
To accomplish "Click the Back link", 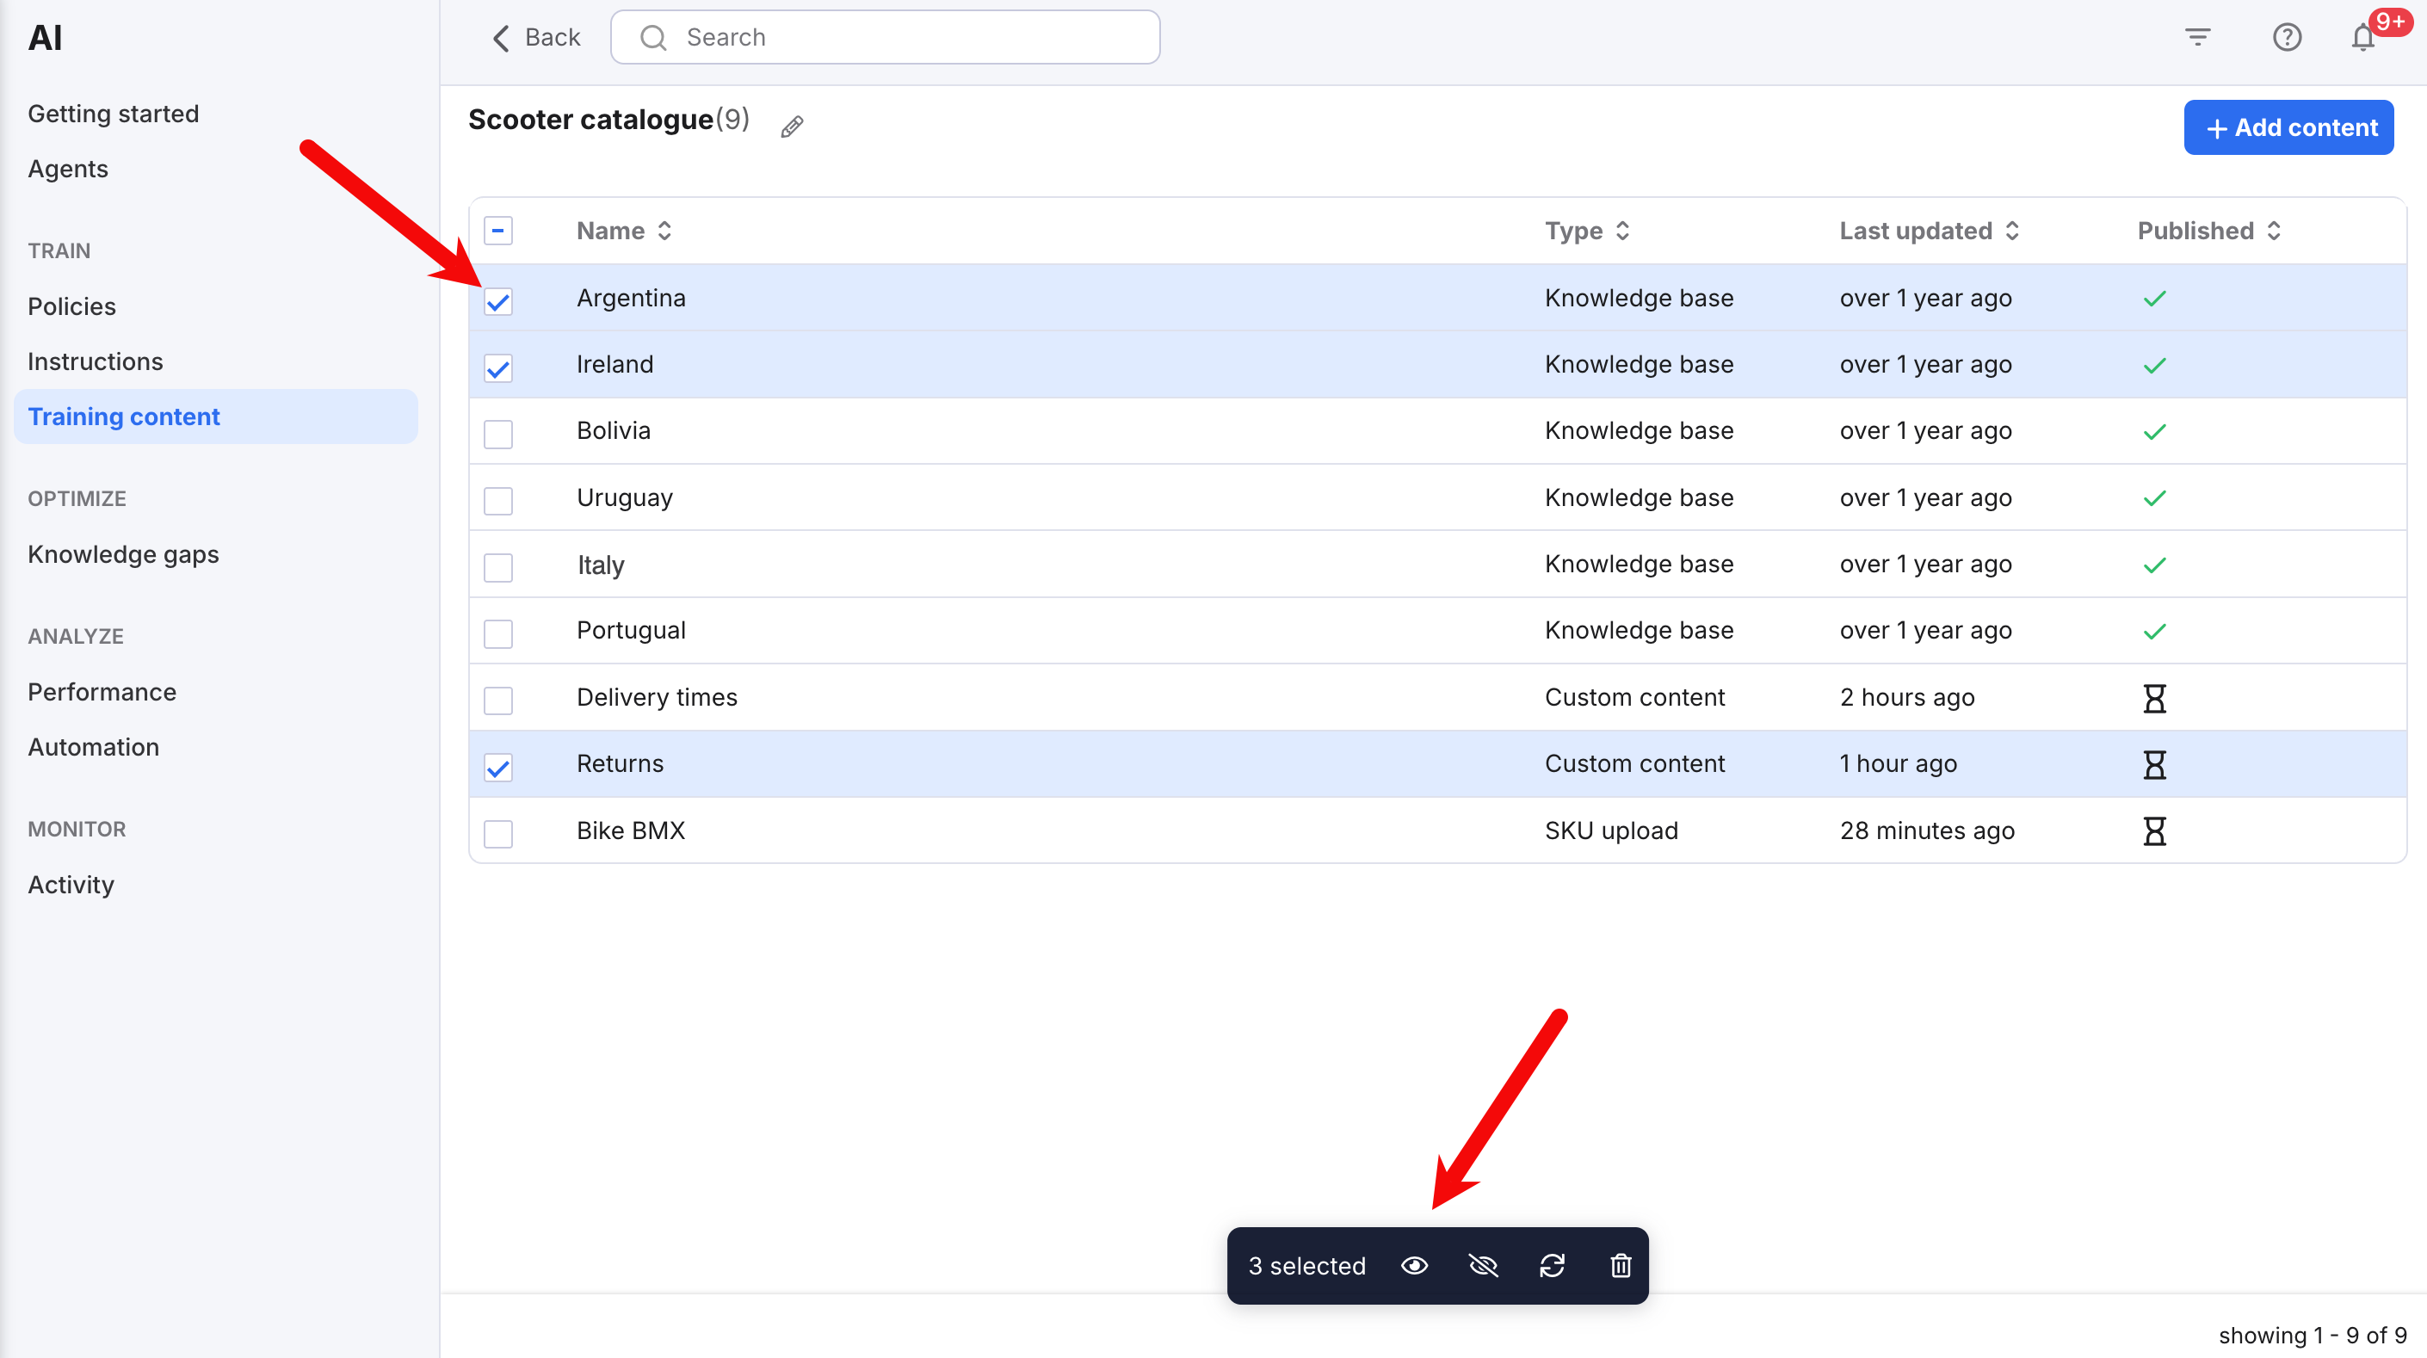I will click(536, 38).
